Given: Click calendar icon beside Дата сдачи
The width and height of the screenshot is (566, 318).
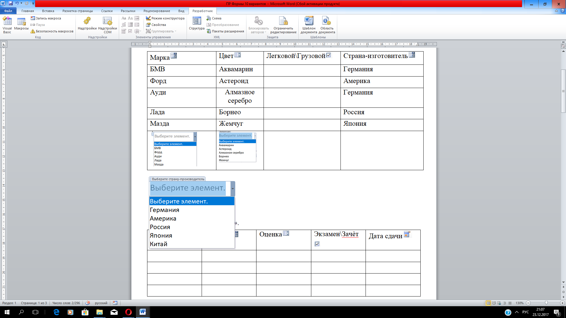Looking at the screenshot, I should click(x=407, y=234).
